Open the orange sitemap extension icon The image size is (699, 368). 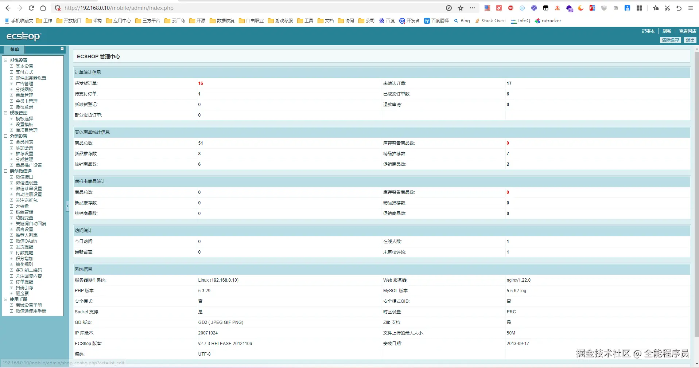coord(558,8)
